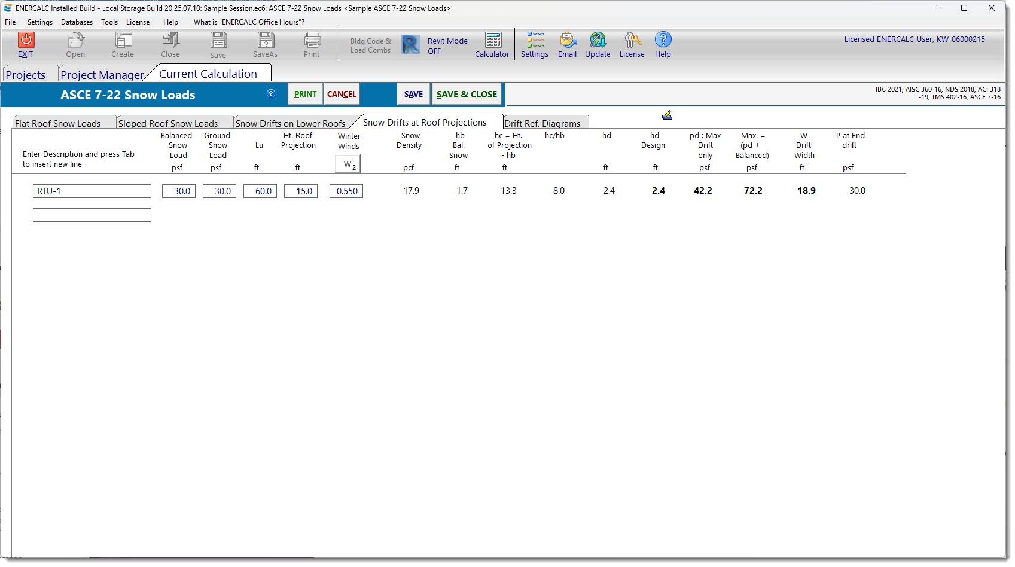The image size is (1015, 567).
Task: Click the SAVE button
Action: click(x=413, y=94)
